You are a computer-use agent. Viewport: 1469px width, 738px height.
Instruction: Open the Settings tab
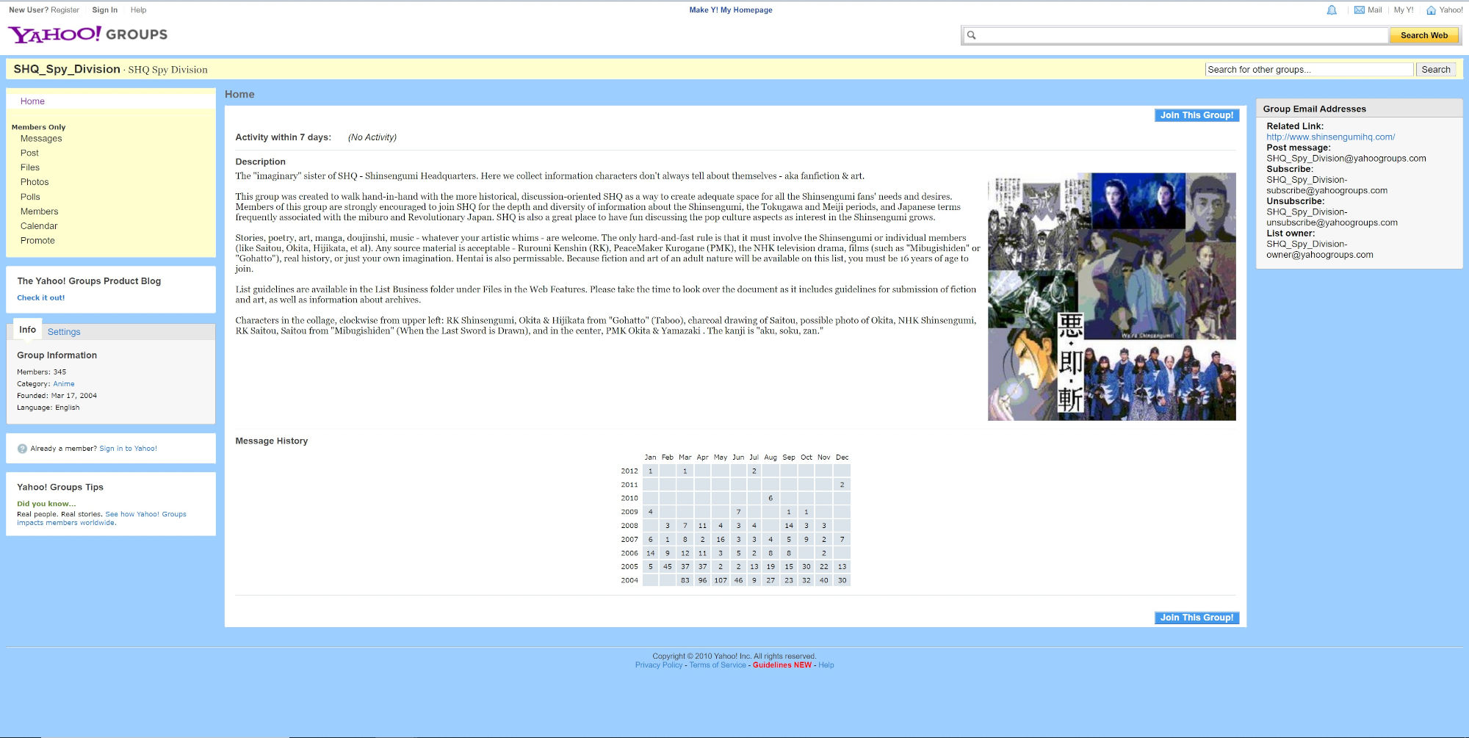coord(64,332)
